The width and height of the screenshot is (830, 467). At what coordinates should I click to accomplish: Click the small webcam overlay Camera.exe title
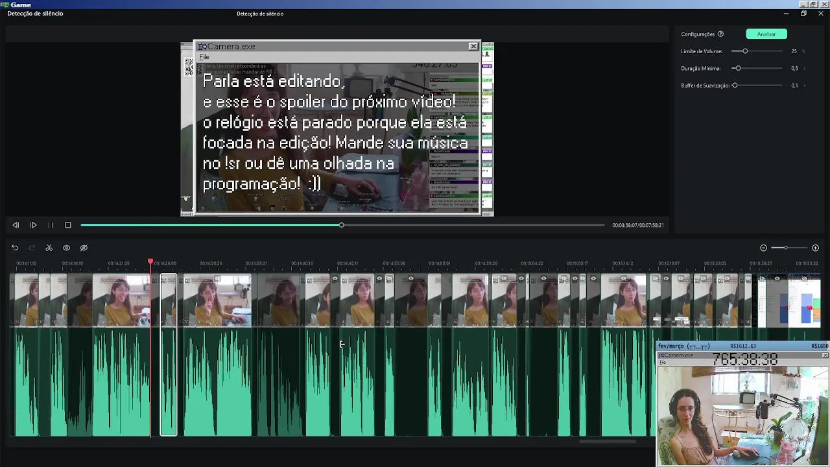pyautogui.click(x=679, y=355)
